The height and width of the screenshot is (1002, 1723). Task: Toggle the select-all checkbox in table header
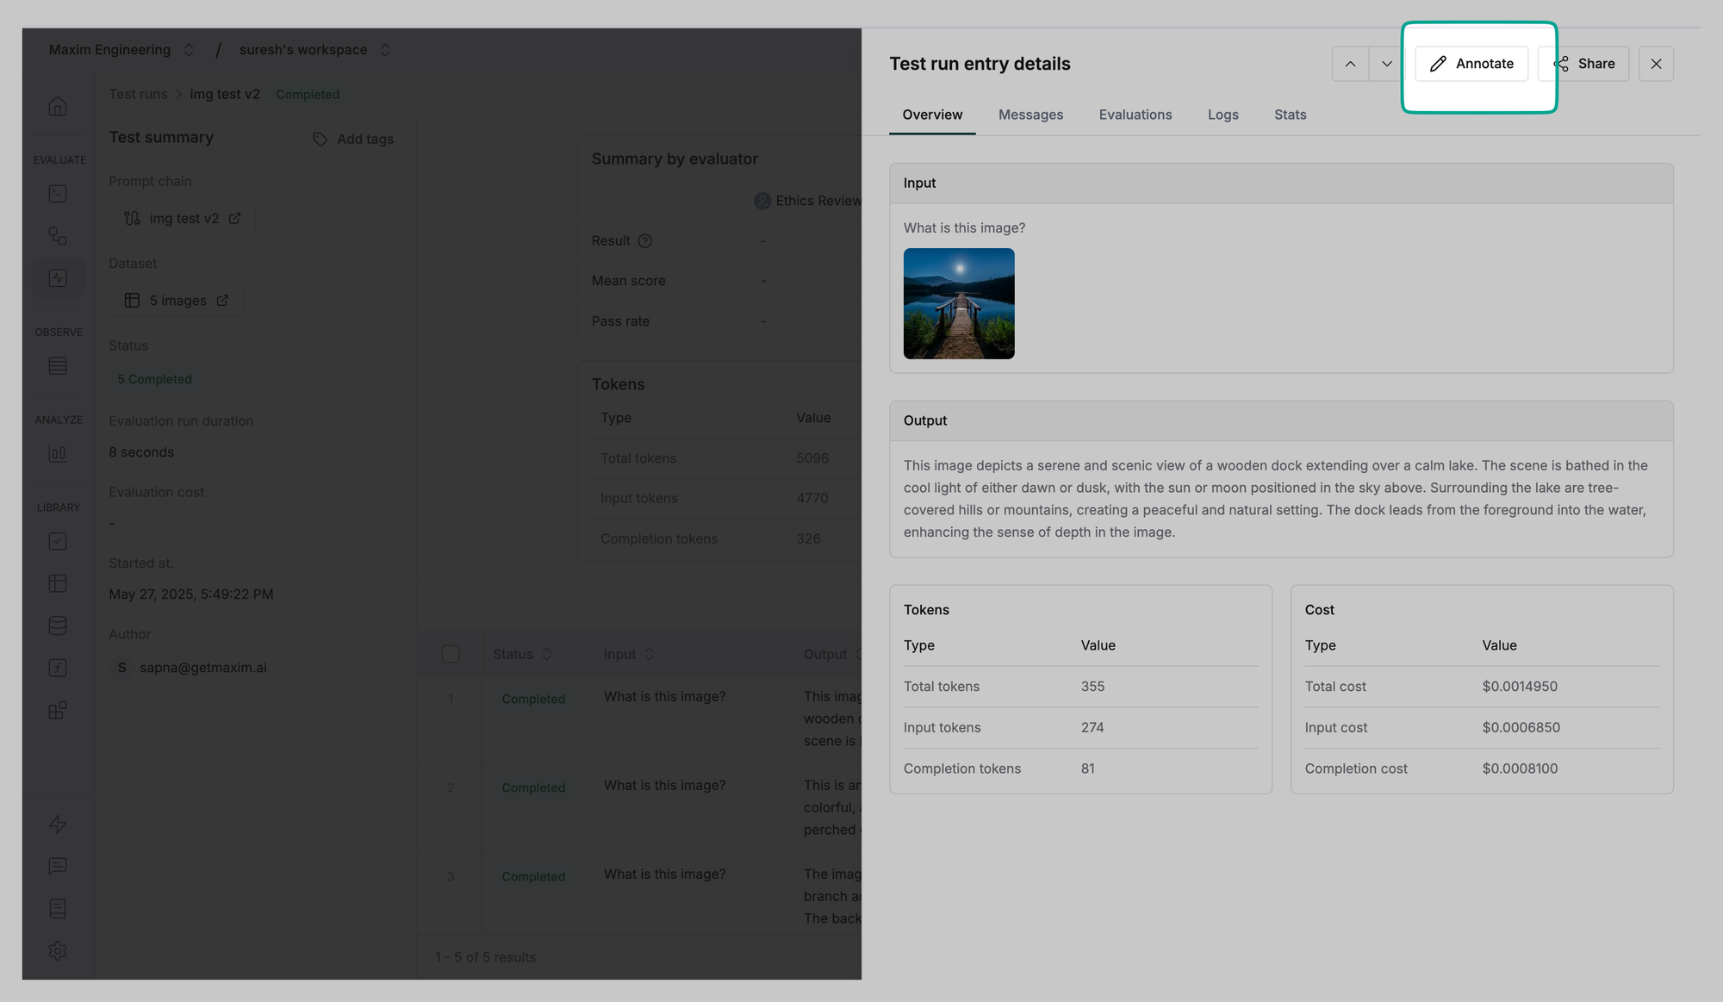tap(451, 654)
